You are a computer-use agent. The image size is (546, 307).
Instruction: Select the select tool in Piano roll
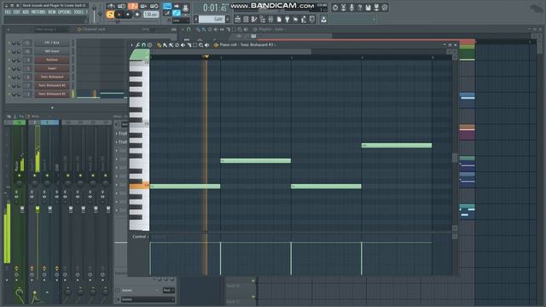coord(195,45)
